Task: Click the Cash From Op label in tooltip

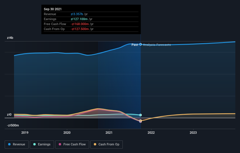Action: 54,29
